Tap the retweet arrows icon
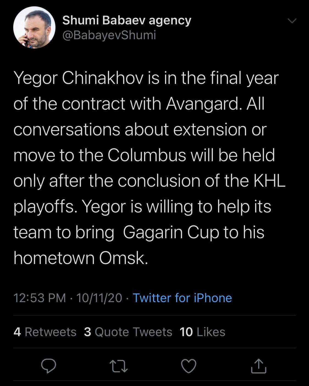The image size is (309, 386). point(119,367)
